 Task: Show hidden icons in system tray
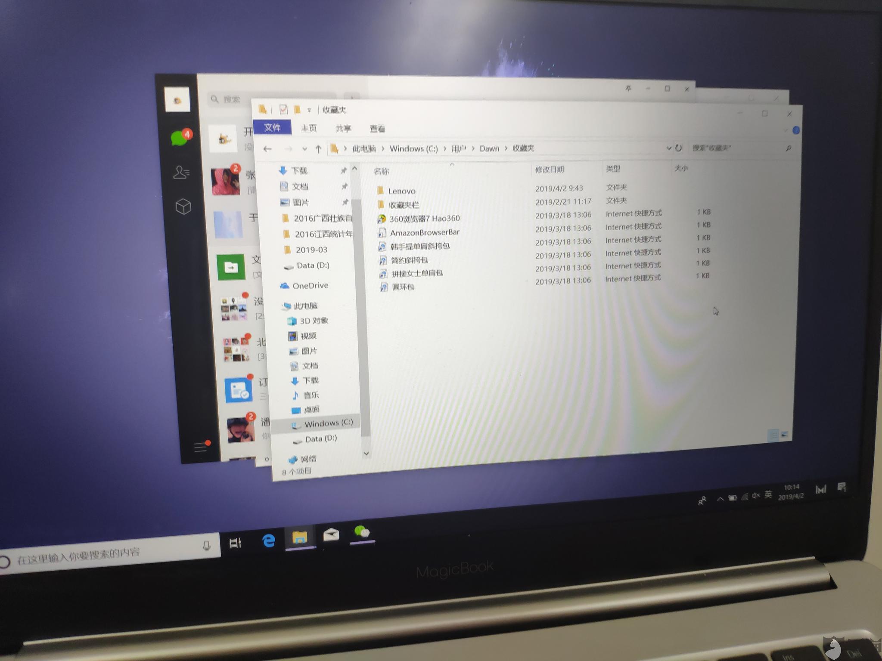(720, 499)
